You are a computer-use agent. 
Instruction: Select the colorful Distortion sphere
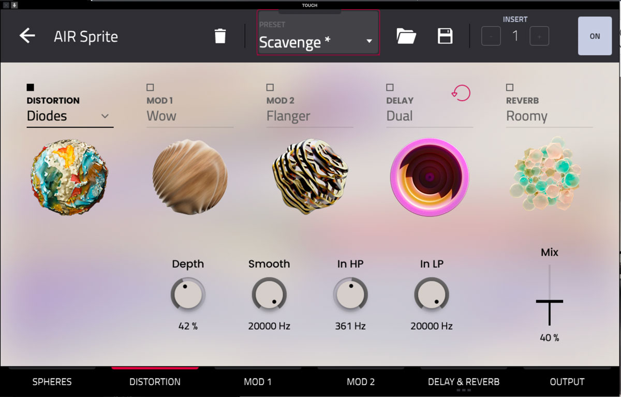click(69, 177)
